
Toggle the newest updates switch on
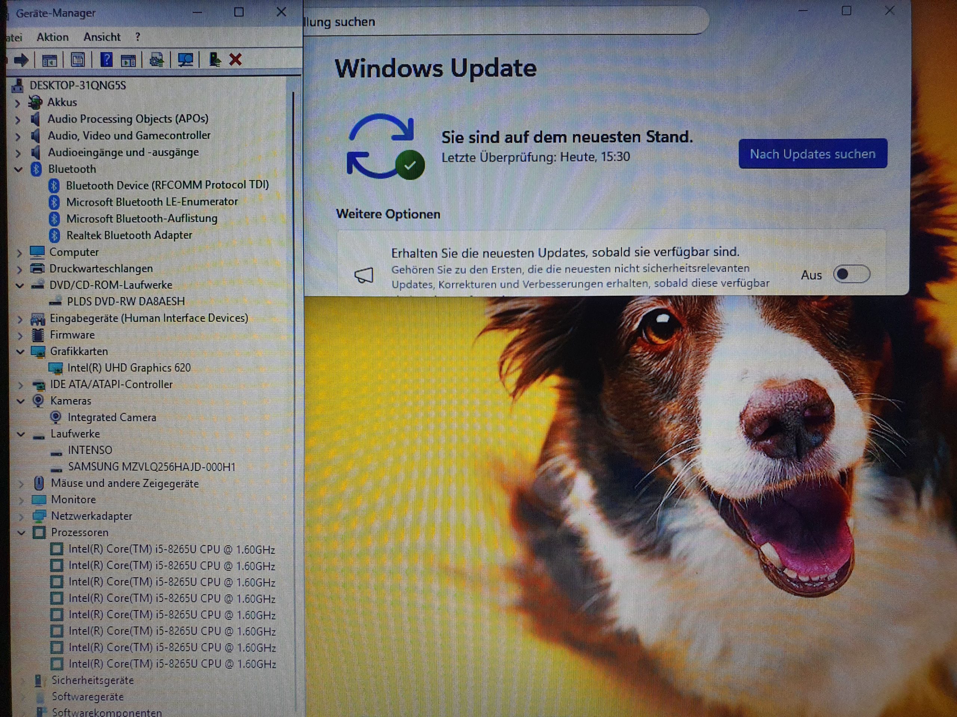coord(851,274)
